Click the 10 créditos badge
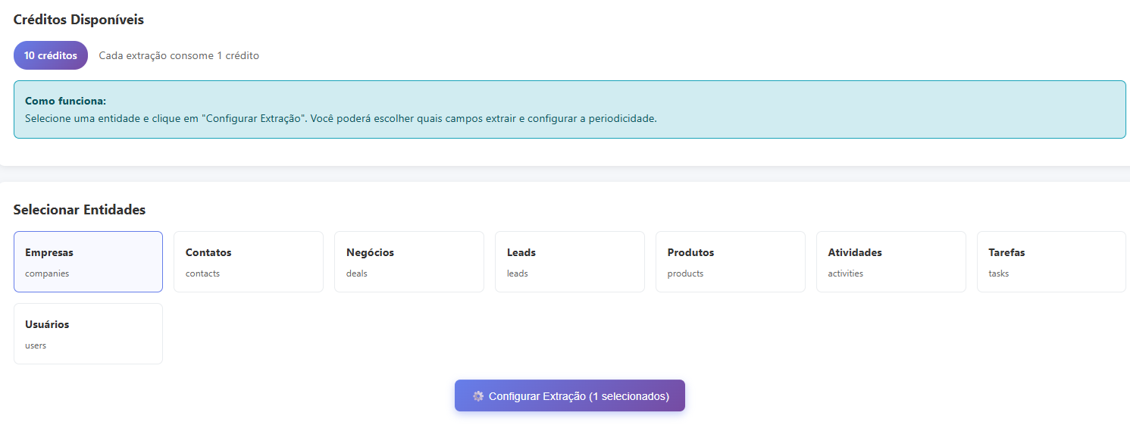The image size is (1130, 425). (x=51, y=55)
